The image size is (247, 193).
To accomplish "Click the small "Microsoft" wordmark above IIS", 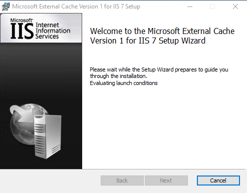I will point(22,20).
